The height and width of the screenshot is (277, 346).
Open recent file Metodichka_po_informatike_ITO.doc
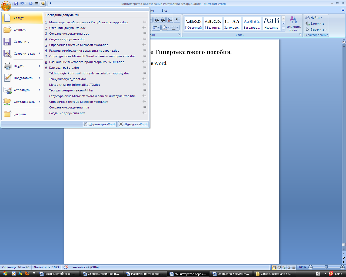tap(96, 85)
